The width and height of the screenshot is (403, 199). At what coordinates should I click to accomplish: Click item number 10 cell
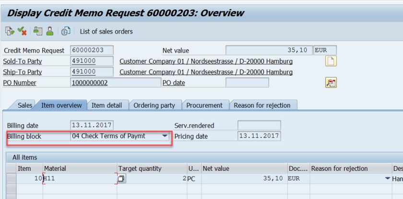(30, 178)
